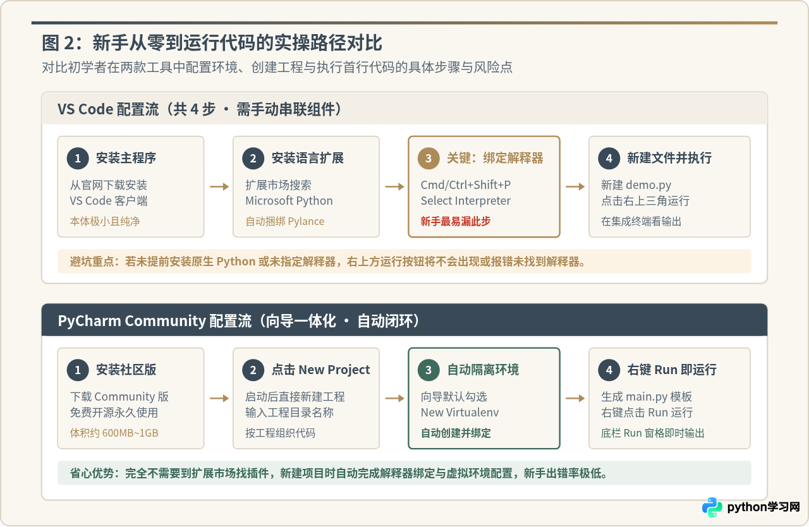The image size is (809, 527).
Task: Select the line "从官网下载安装"
Action: [108, 185]
